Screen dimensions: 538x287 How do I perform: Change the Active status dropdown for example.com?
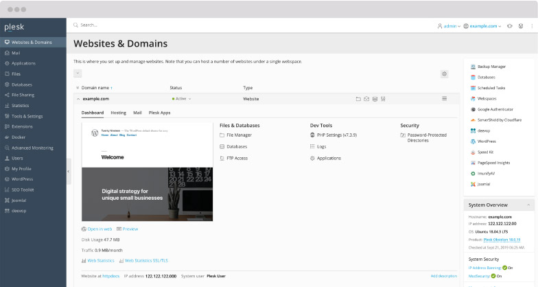click(x=182, y=99)
